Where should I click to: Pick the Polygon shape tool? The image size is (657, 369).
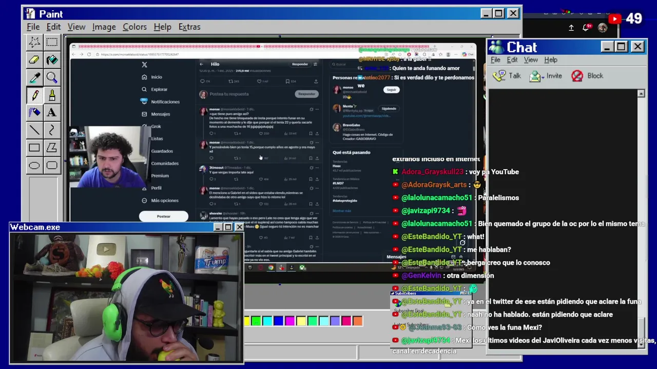[x=52, y=148]
